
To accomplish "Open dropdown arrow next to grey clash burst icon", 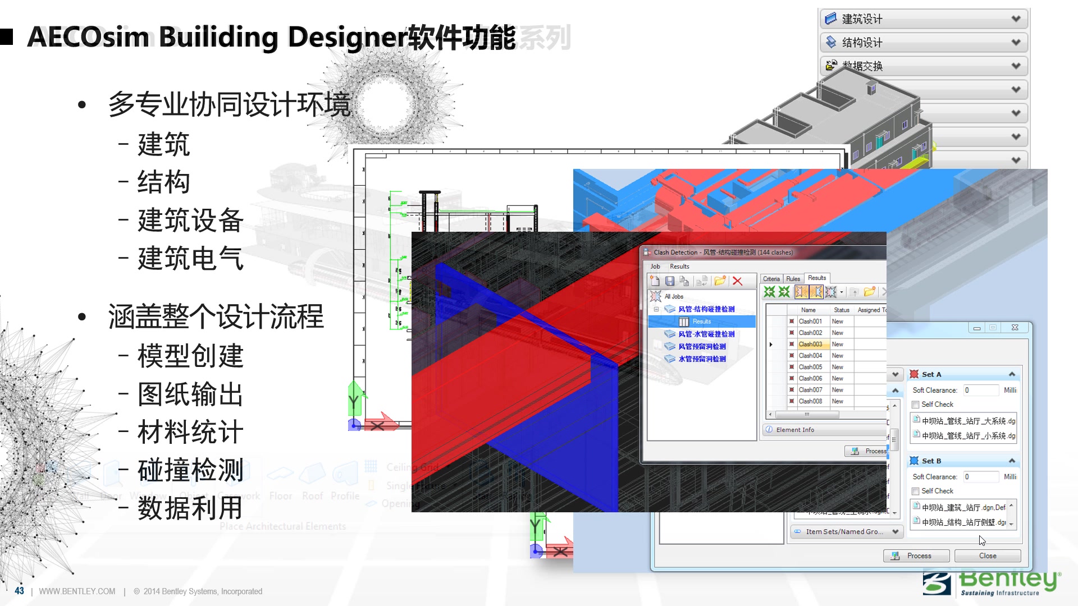I will pyautogui.click(x=842, y=292).
